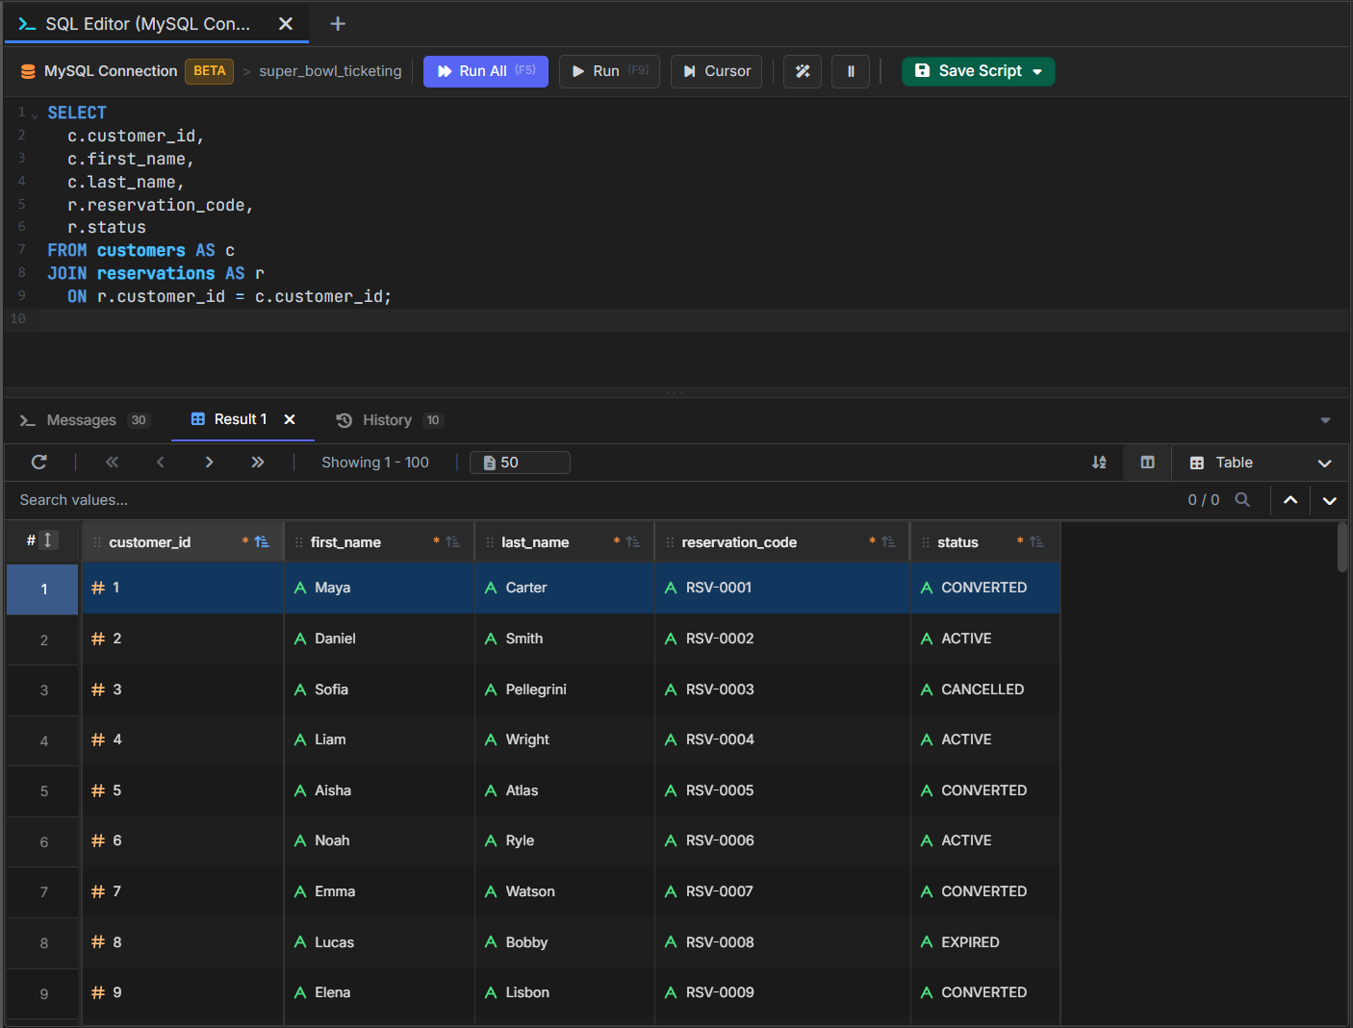The image size is (1353, 1028).
Task: Collapse the SELECT statement fold arrow
Action: (35, 114)
